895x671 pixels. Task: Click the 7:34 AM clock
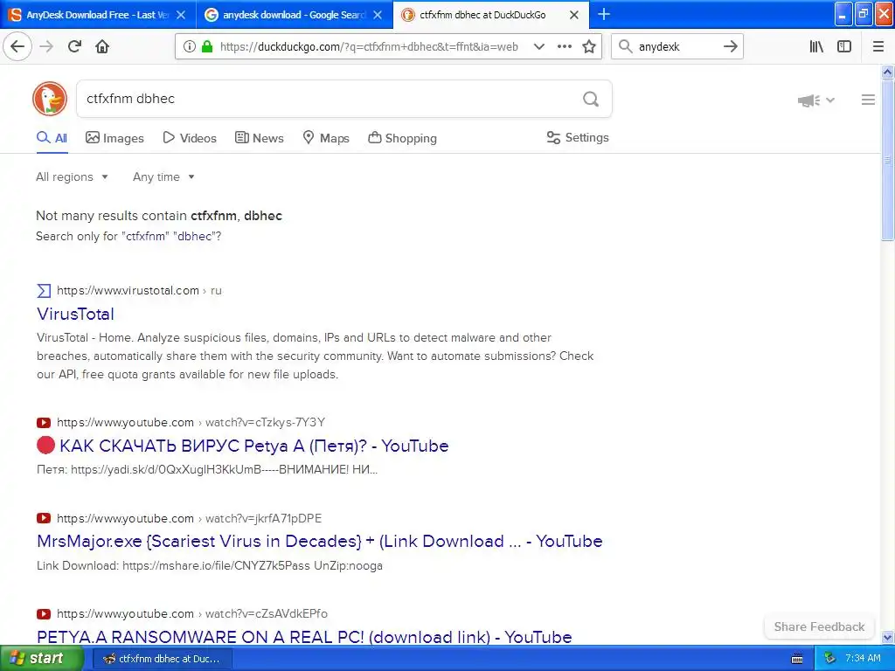[863, 658]
